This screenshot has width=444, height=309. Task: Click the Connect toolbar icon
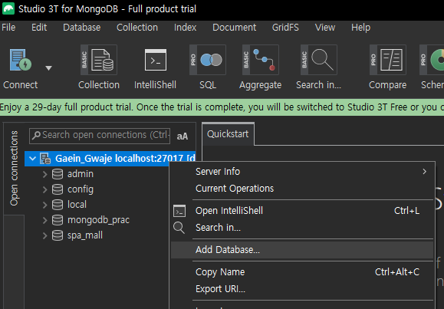pos(21,60)
